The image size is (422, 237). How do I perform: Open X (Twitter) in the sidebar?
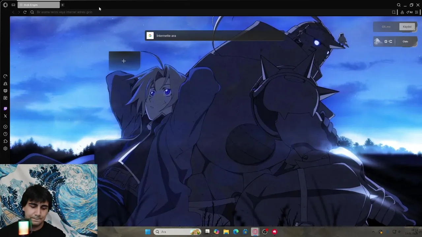(x=5, y=116)
